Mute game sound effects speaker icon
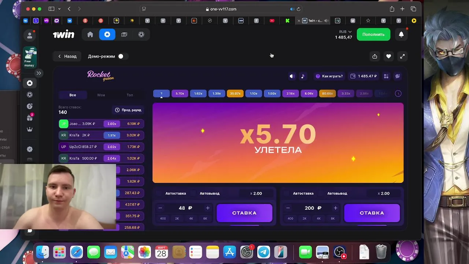Viewport: 469px width, 264px height. point(292,76)
